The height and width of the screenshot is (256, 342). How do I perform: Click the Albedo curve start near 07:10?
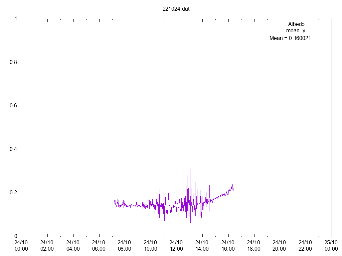pyautogui.click(x=115, y=201)
